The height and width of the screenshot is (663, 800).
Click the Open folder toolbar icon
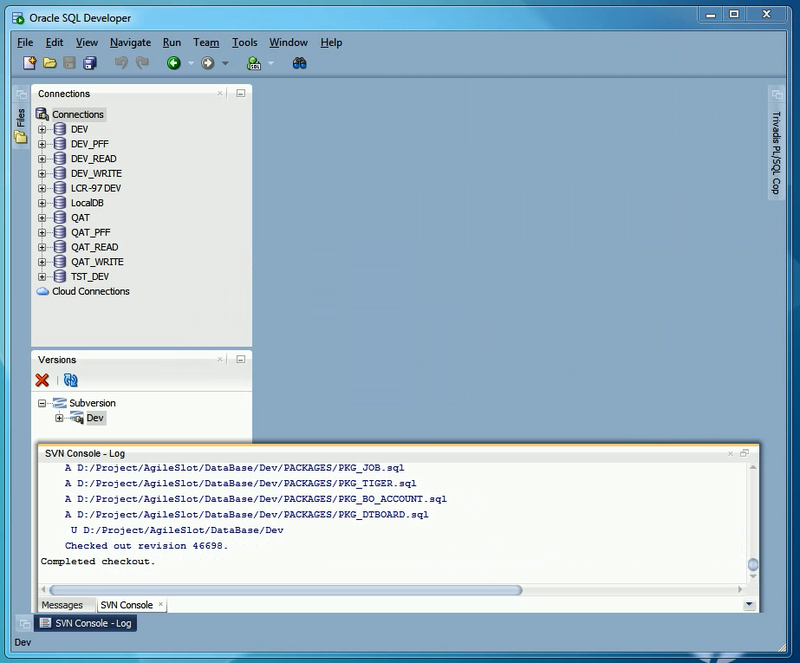tap(49, 62)
